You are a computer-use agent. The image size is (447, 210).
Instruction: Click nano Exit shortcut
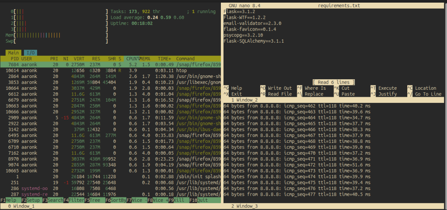pos(233,94)
